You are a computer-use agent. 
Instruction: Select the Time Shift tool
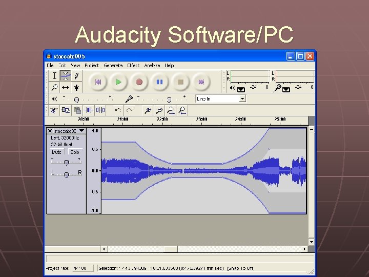tap(66, 87)
